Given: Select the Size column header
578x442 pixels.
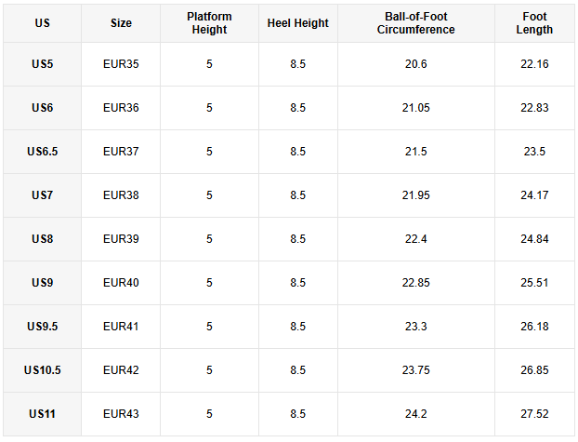Looking at the screenshot, I should pos(121,23).
